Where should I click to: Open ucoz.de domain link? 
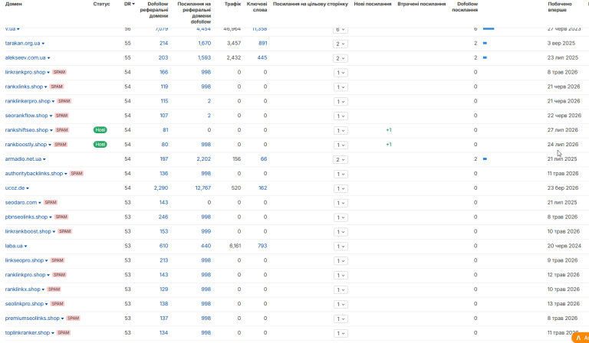pos(15,188)
